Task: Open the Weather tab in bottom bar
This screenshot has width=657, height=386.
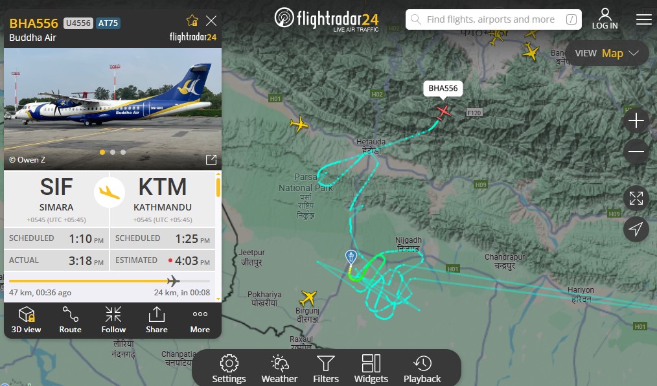Action: pos(279,369)
